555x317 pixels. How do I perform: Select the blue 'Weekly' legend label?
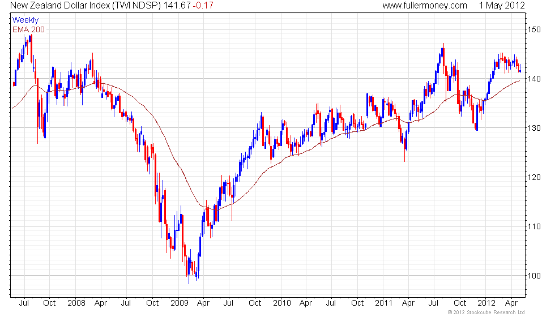click(x=25, y=20)
